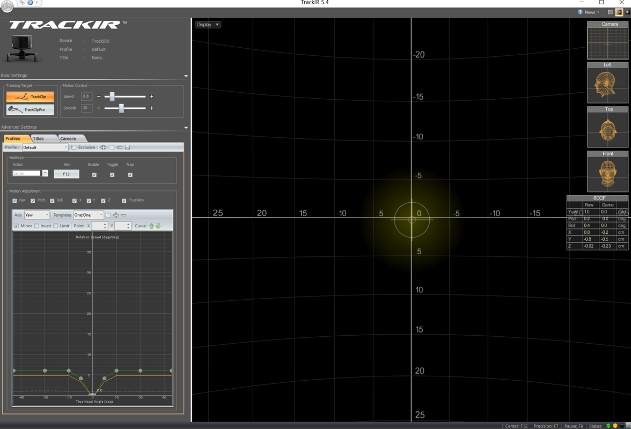Viewport: 631px width, 429px height.
Task: Remove profile using minus icon
Action: 120,147
